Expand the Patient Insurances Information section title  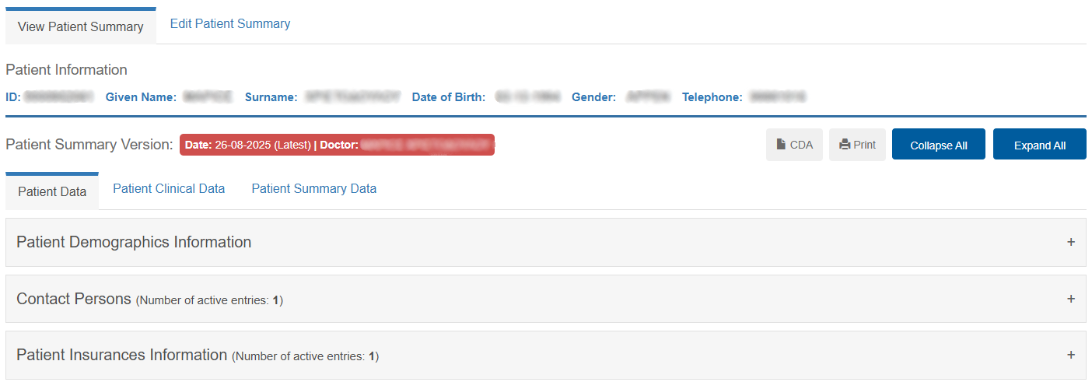(121, 355)
